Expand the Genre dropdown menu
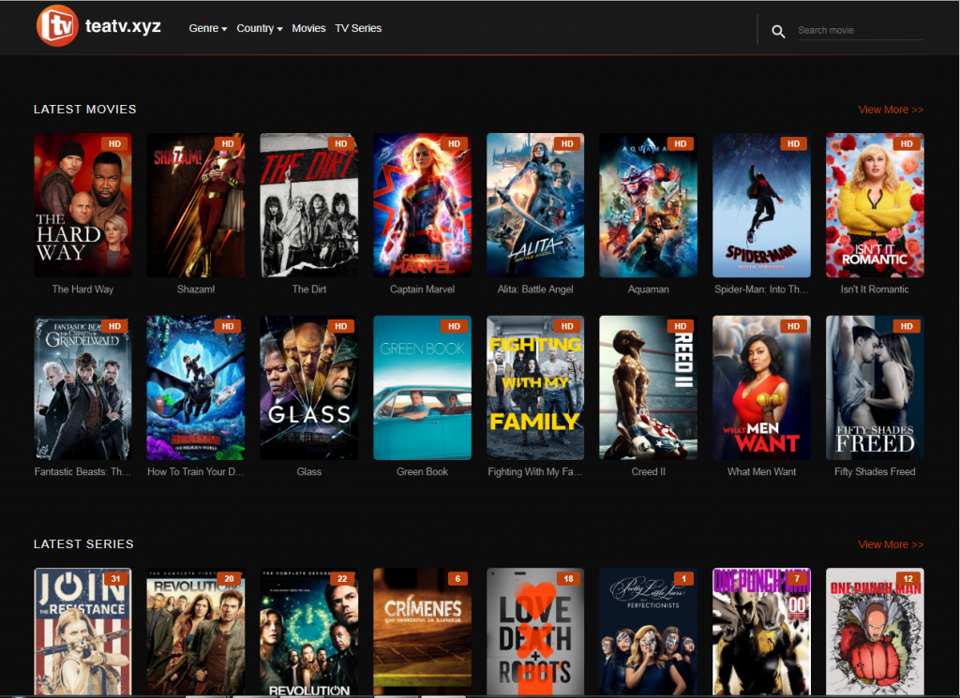 point(207,28)
